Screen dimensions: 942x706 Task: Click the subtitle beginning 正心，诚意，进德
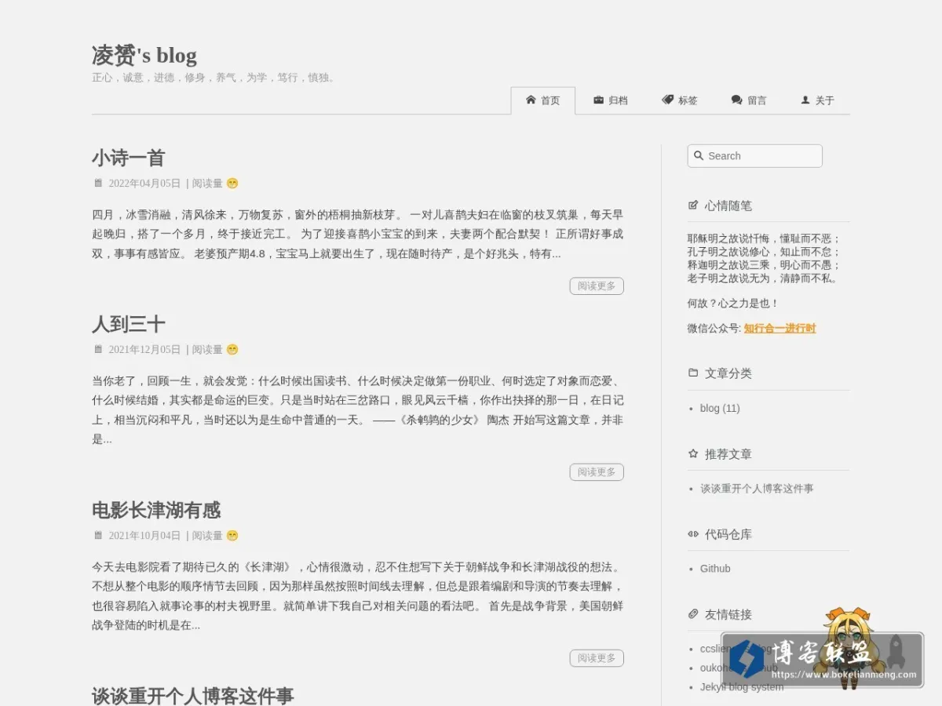(x=214, y=78)
